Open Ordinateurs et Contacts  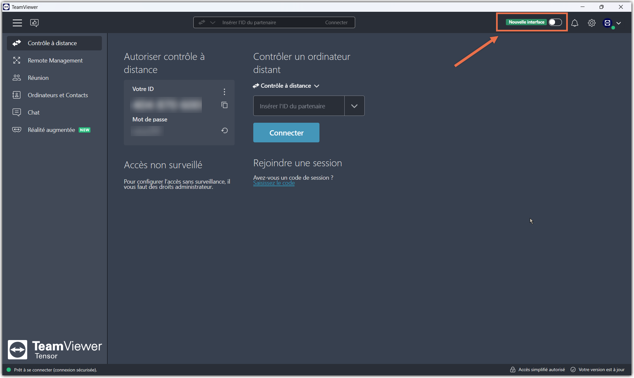(x=54, y=95)
